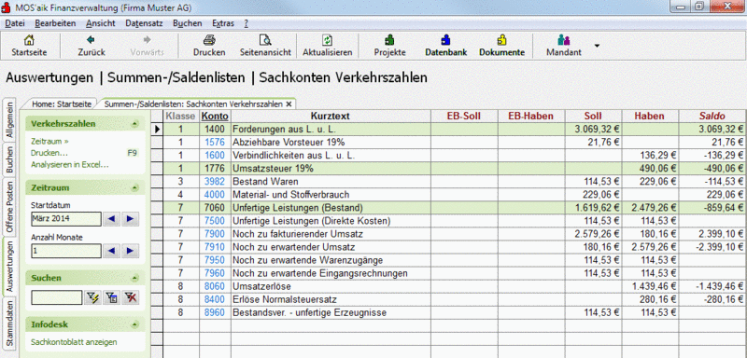Image resolution: width=747 pixels, height=358 pixels.
Task: Click the Startdatum field März 2014
Action: tap(66, 219)
